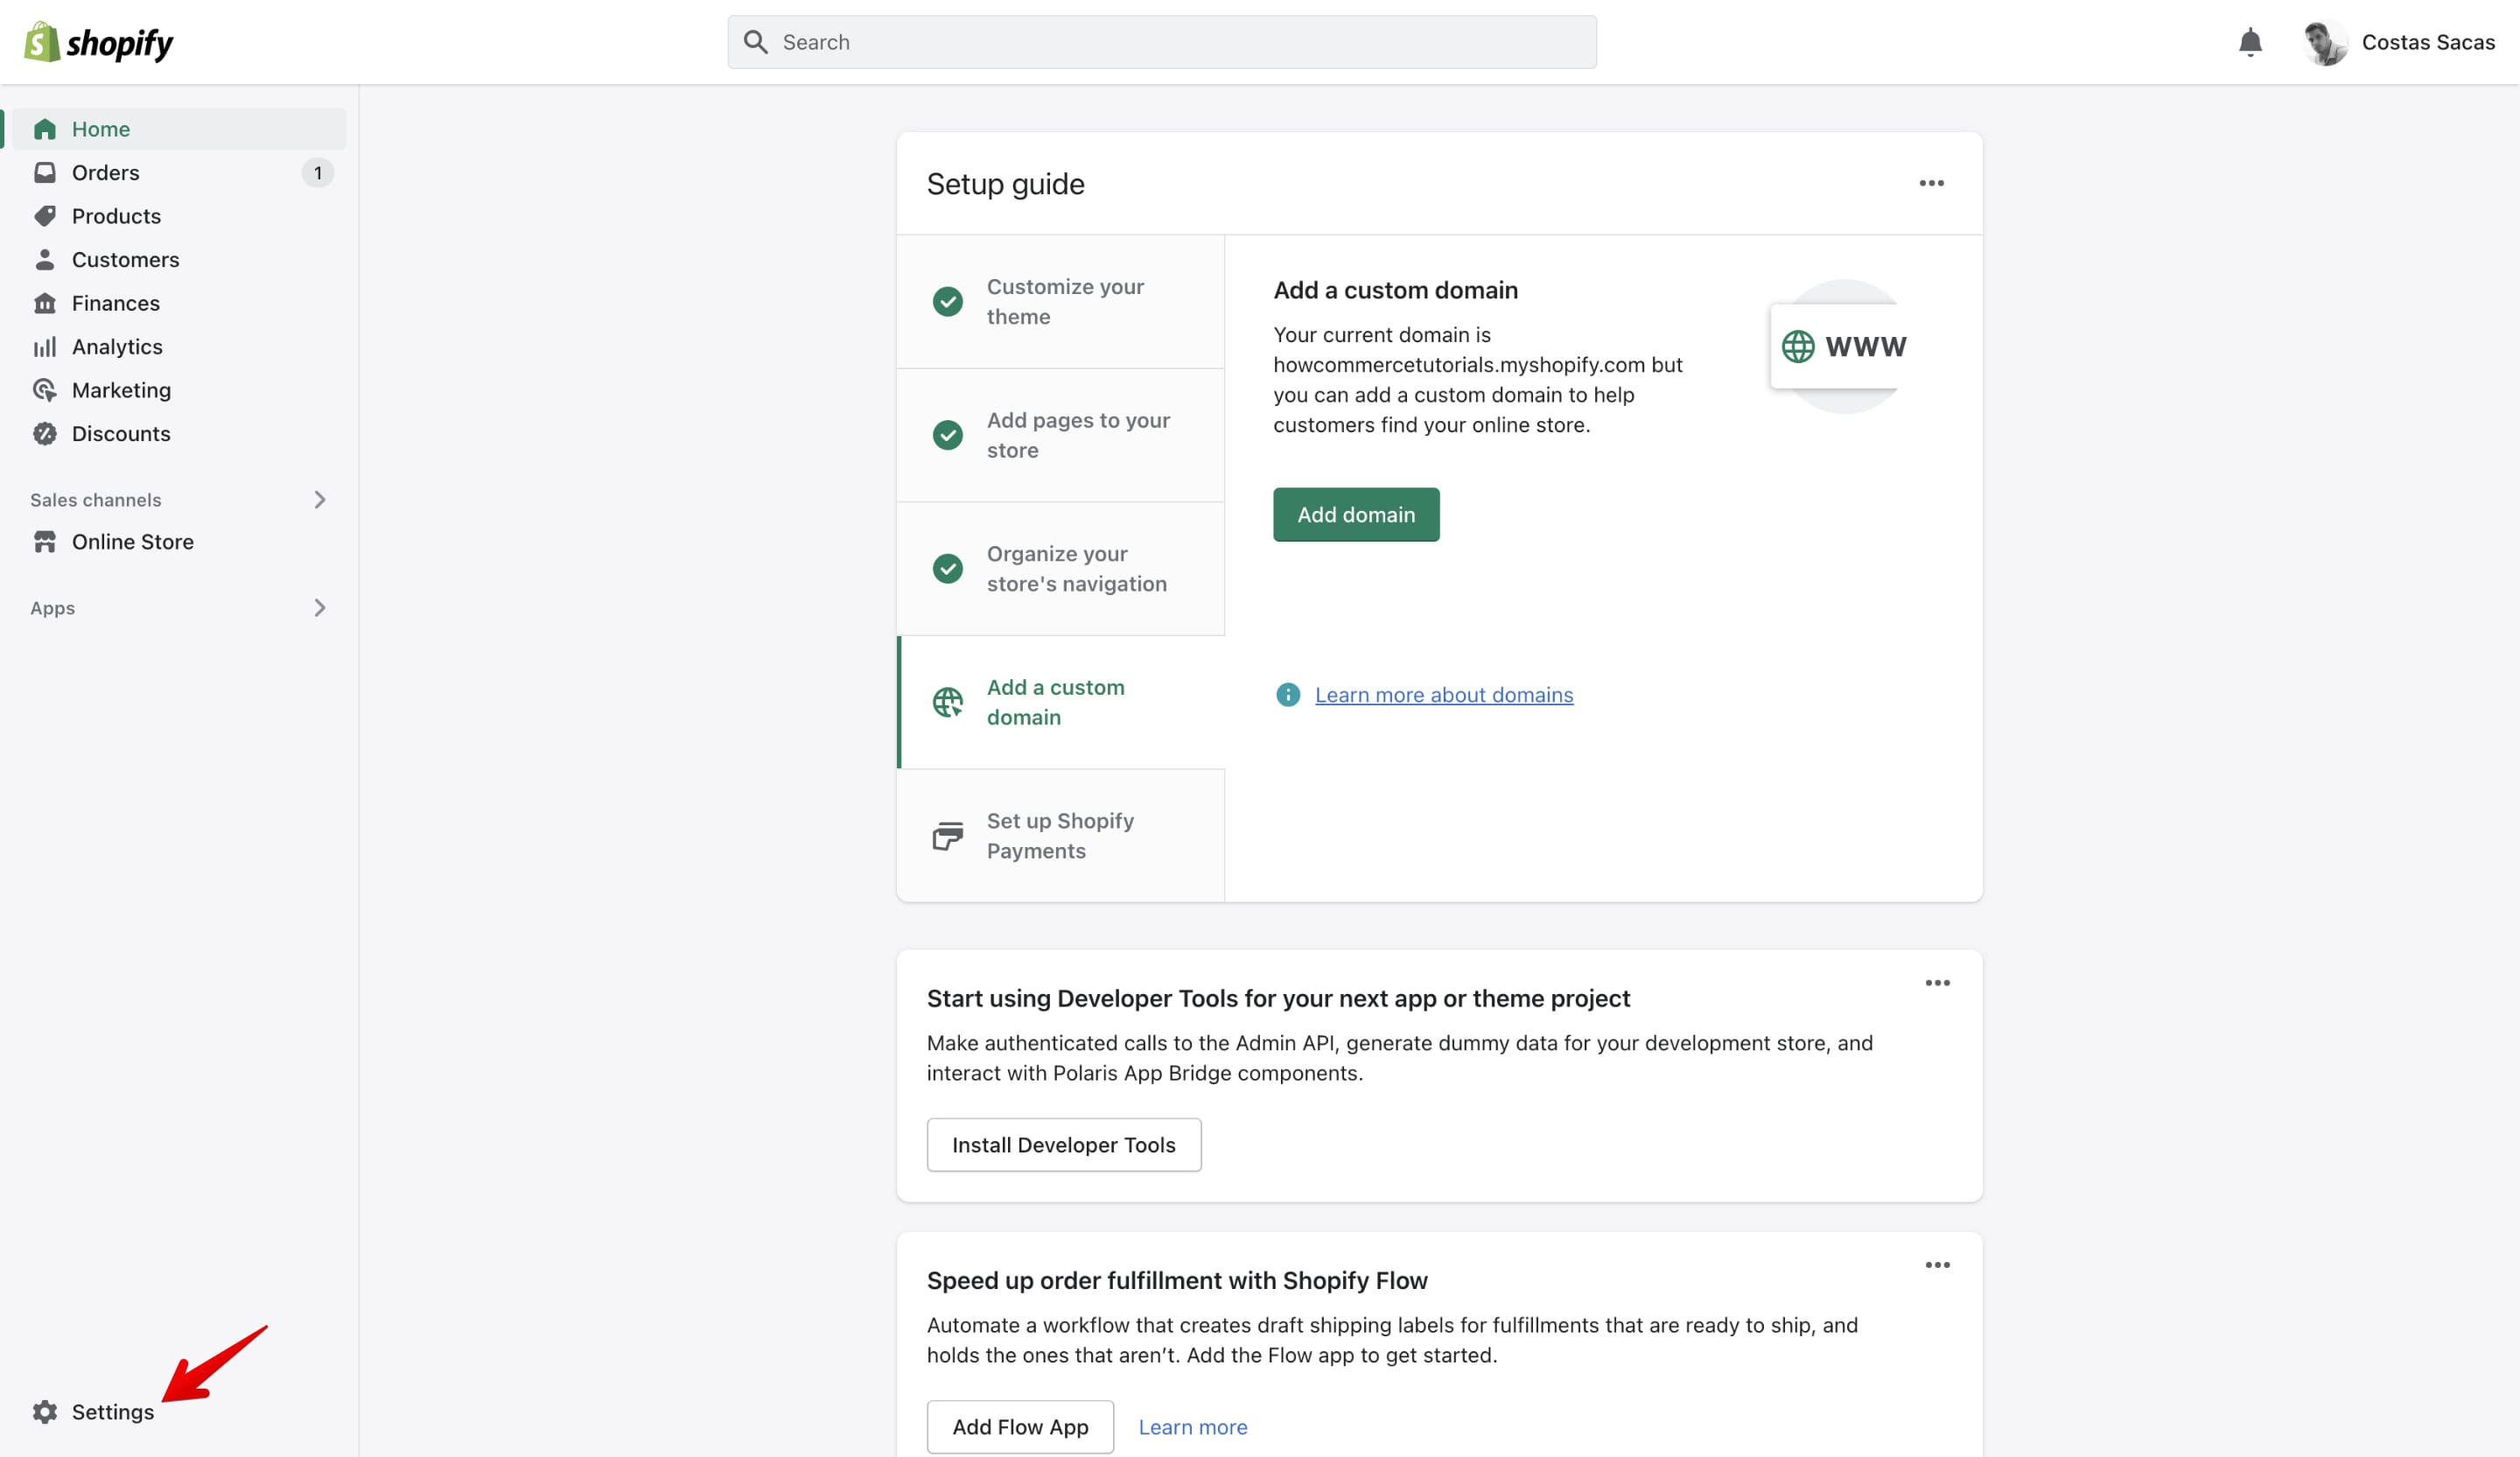Switch to the Marketing section
Viewport: 2520px width, 1457px height.
[122, 390]
